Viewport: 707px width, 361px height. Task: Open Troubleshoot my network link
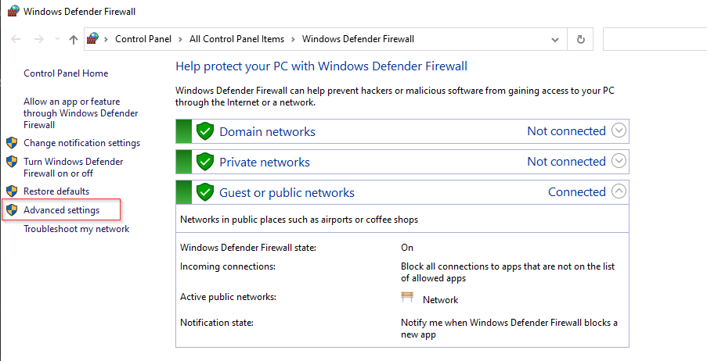click(x=76, y=229)
